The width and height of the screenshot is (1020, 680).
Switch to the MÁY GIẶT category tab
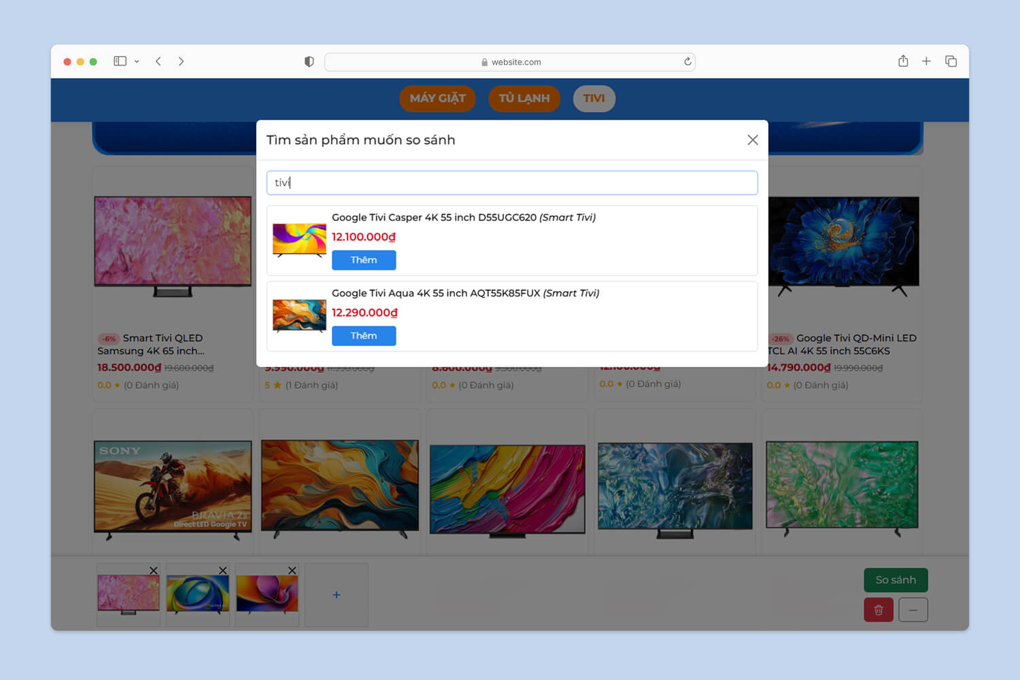437,99
